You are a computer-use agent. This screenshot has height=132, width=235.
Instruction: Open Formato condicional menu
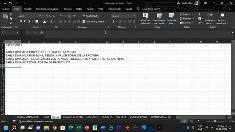point(145,19)
